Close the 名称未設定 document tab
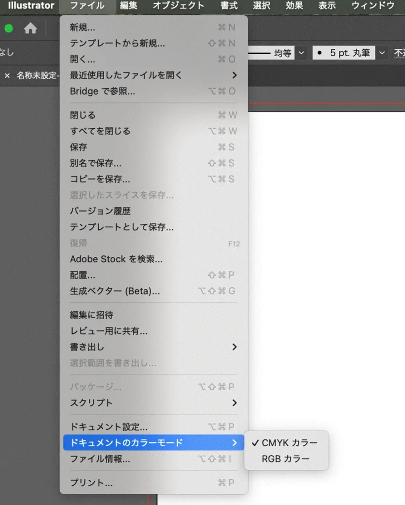This screenshot has height=505, width=405. click(7, 75)
